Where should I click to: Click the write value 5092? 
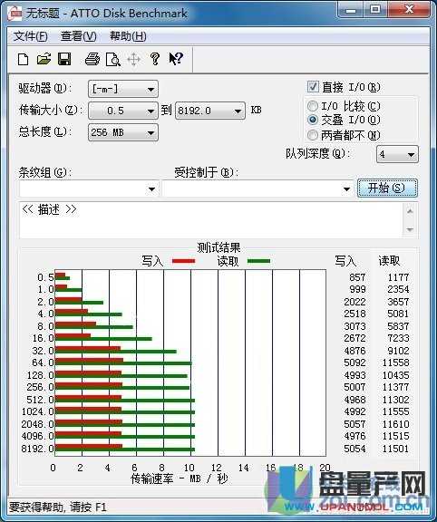click(354, 362)
